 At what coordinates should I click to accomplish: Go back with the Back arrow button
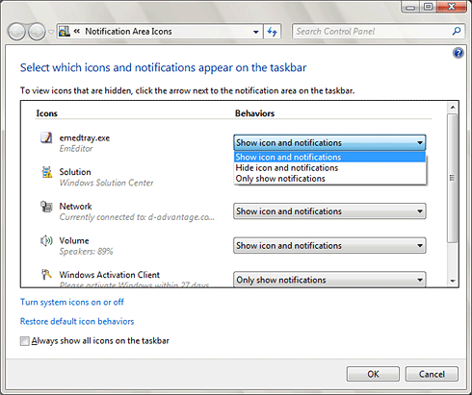pyautogui.click(x=16, y=32)
